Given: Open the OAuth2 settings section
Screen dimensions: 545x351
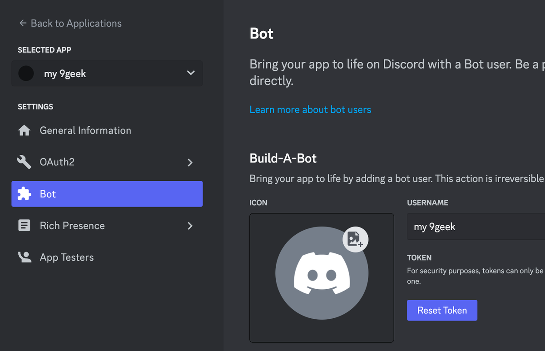Looking at the screenshot, I should click(x=107, y=162).
